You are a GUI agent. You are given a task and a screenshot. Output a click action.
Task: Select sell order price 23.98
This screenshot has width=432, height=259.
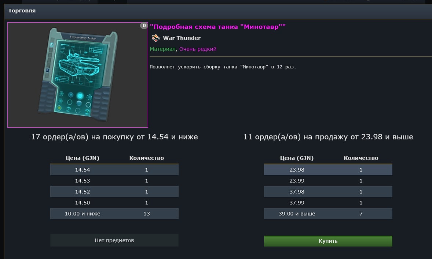[297, 170]
